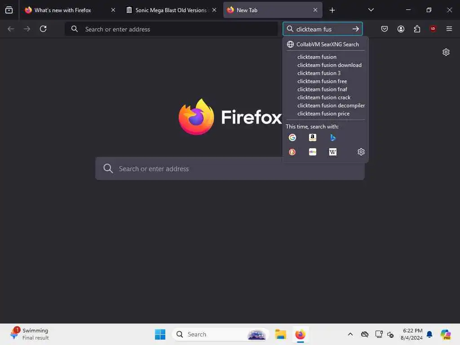Image resolution: width=460 pixels, height=345 pixels.
Task: Open the Firefox application hamburger menu
Action: pos(449,29)
